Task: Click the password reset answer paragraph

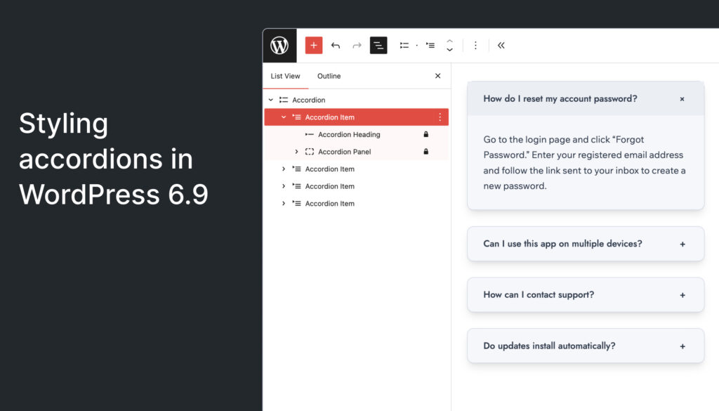Action: click(585, 163)
